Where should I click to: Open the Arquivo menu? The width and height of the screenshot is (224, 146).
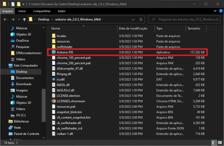pyautogui.click(x=7, y=11)
